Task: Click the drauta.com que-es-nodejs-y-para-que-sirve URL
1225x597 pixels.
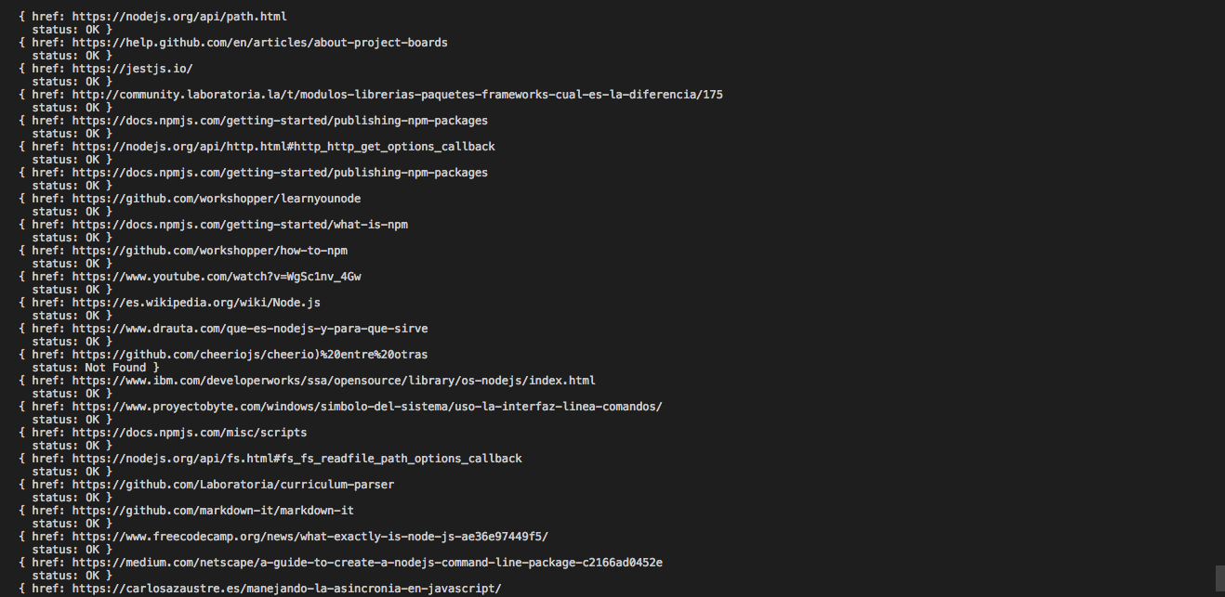Action: pos(250,329)
